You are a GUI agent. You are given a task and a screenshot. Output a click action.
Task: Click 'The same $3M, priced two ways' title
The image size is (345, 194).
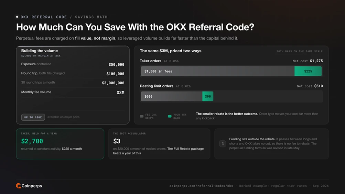pyautogui.click(x=171, y=51)
